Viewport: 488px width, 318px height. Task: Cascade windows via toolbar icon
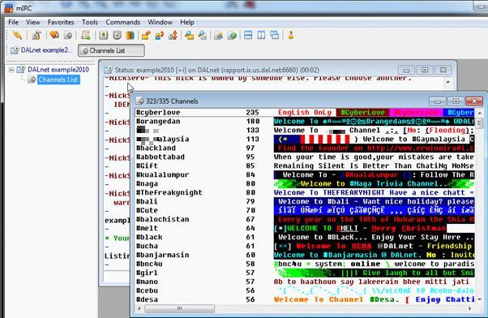pos(275,35)
